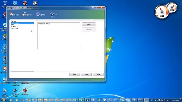Expand the dropdown arrow beside Help icon
This screenshot has height=102, width=182.
pyautogui.click(x=56, y=15)
